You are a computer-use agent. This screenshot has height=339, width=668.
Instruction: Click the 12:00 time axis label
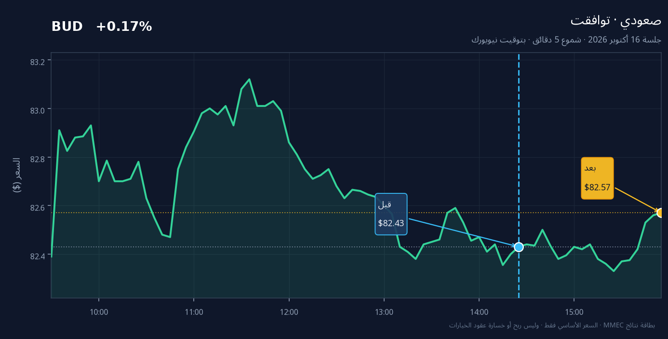[289, 312]
